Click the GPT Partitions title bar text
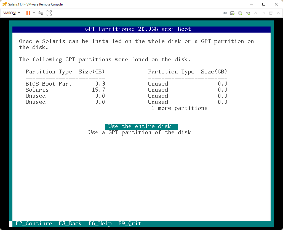283x230 pixels. [x=138, y=29]
